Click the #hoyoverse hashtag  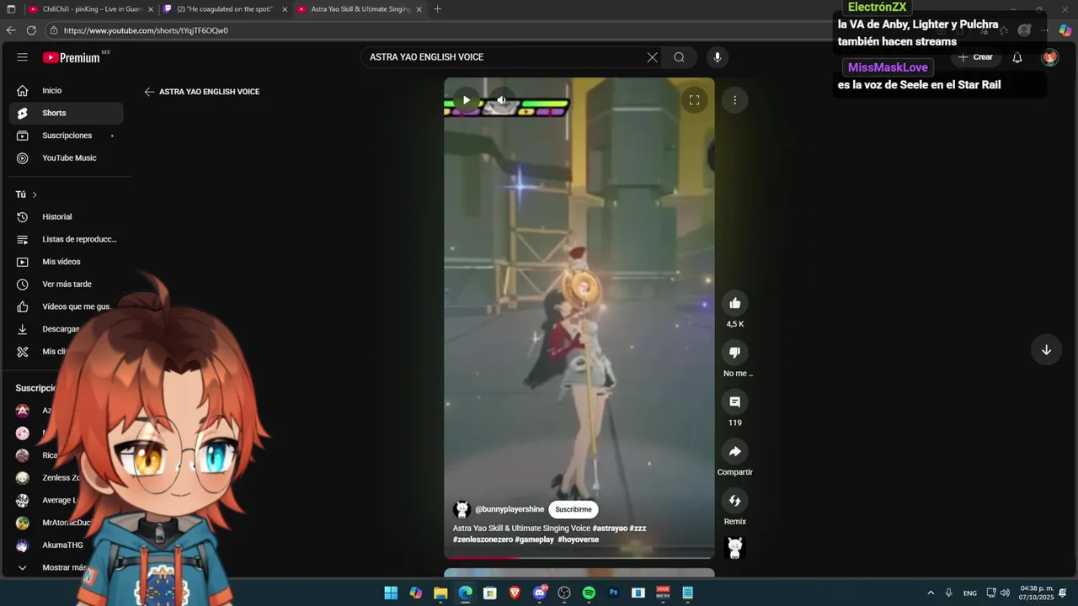[x=579, y=540]
